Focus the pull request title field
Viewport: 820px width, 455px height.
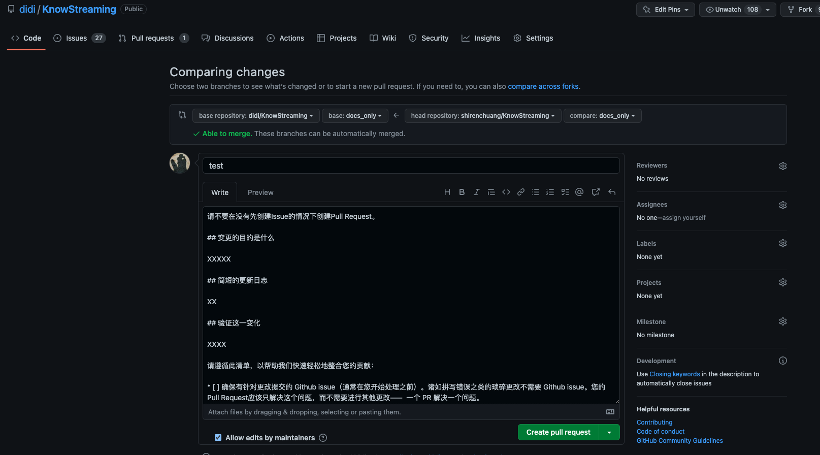coord(411,166)
